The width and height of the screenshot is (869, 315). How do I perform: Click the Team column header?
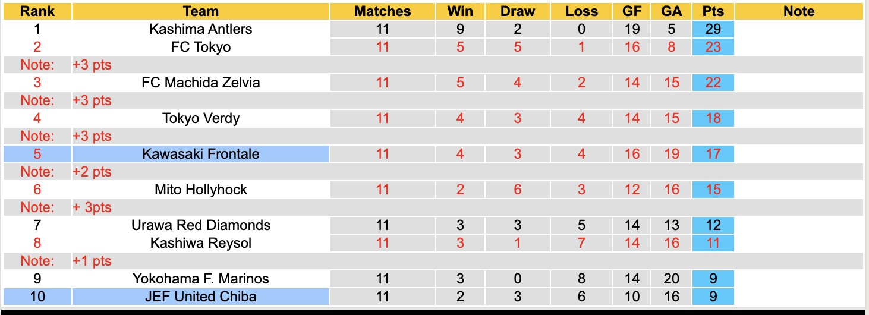[x=201, y=11]
